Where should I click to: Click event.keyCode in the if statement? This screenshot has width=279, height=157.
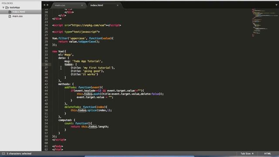pyautogui.click(x=85, y=91)
